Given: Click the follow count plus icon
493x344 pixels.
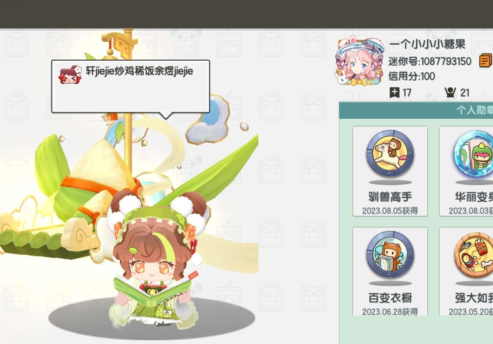Looking at the screenshot, I should tap(394, 93).
